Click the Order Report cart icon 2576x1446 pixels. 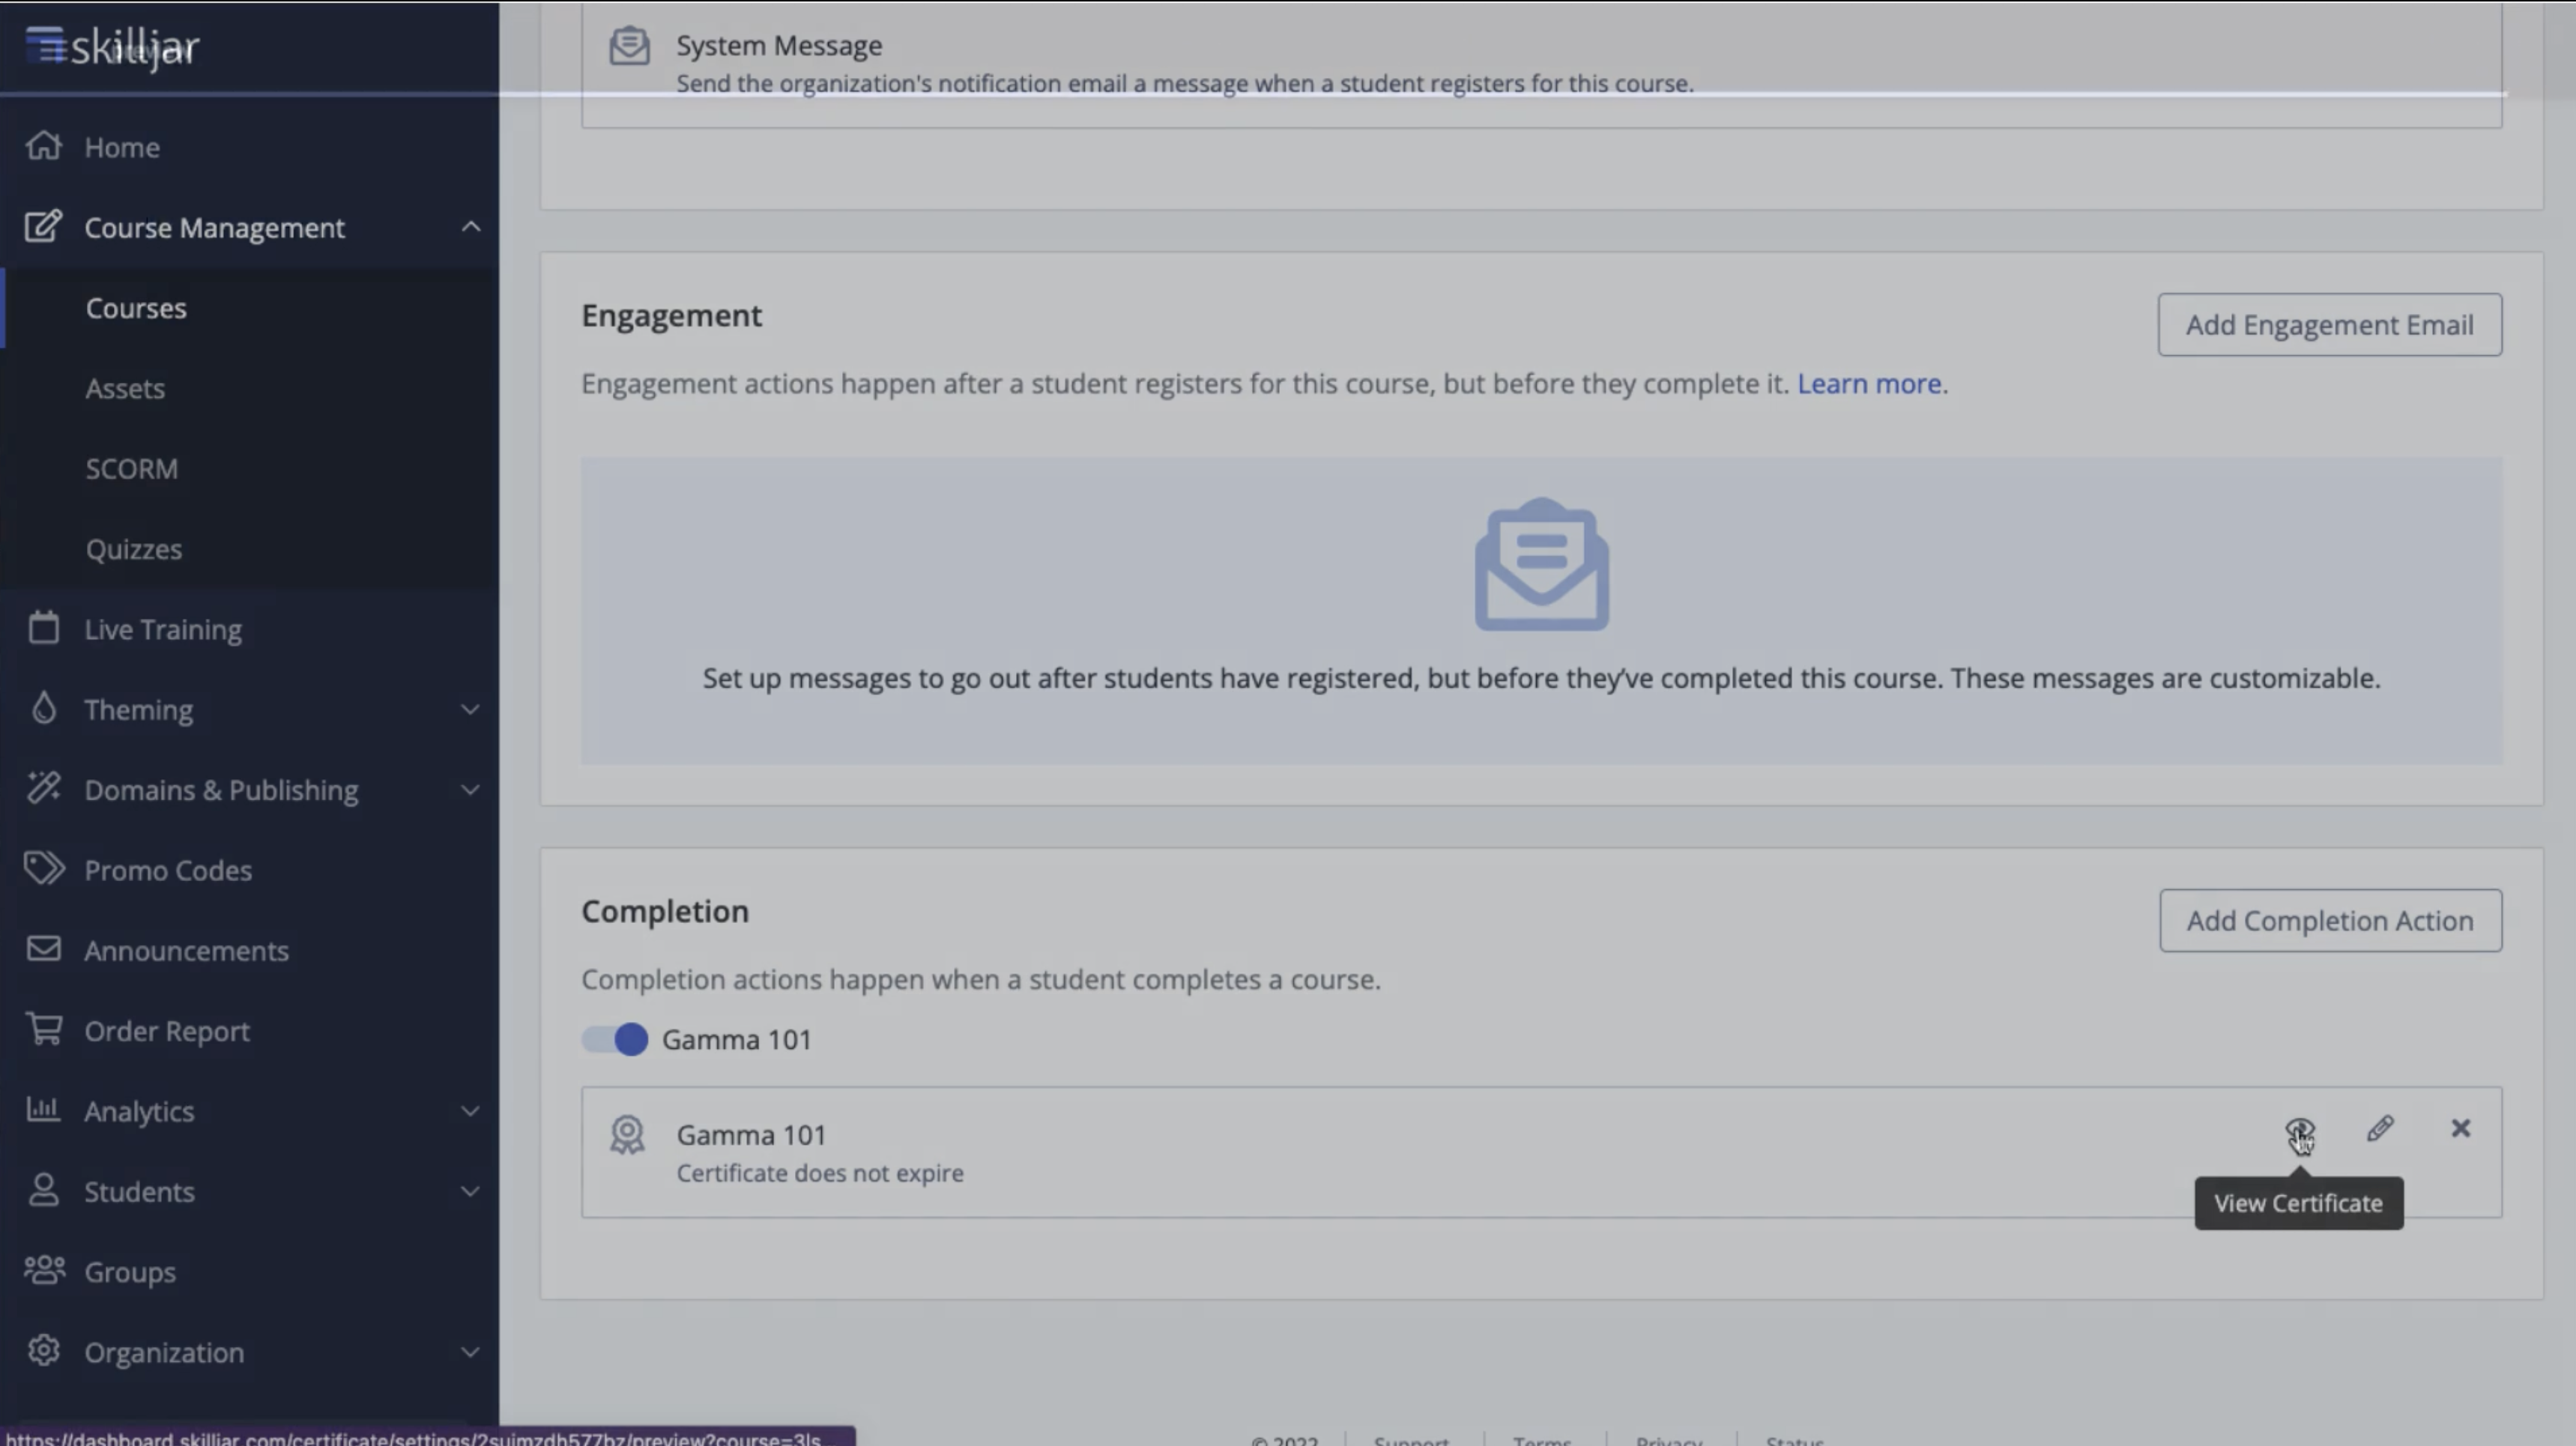click(44, 1030)
